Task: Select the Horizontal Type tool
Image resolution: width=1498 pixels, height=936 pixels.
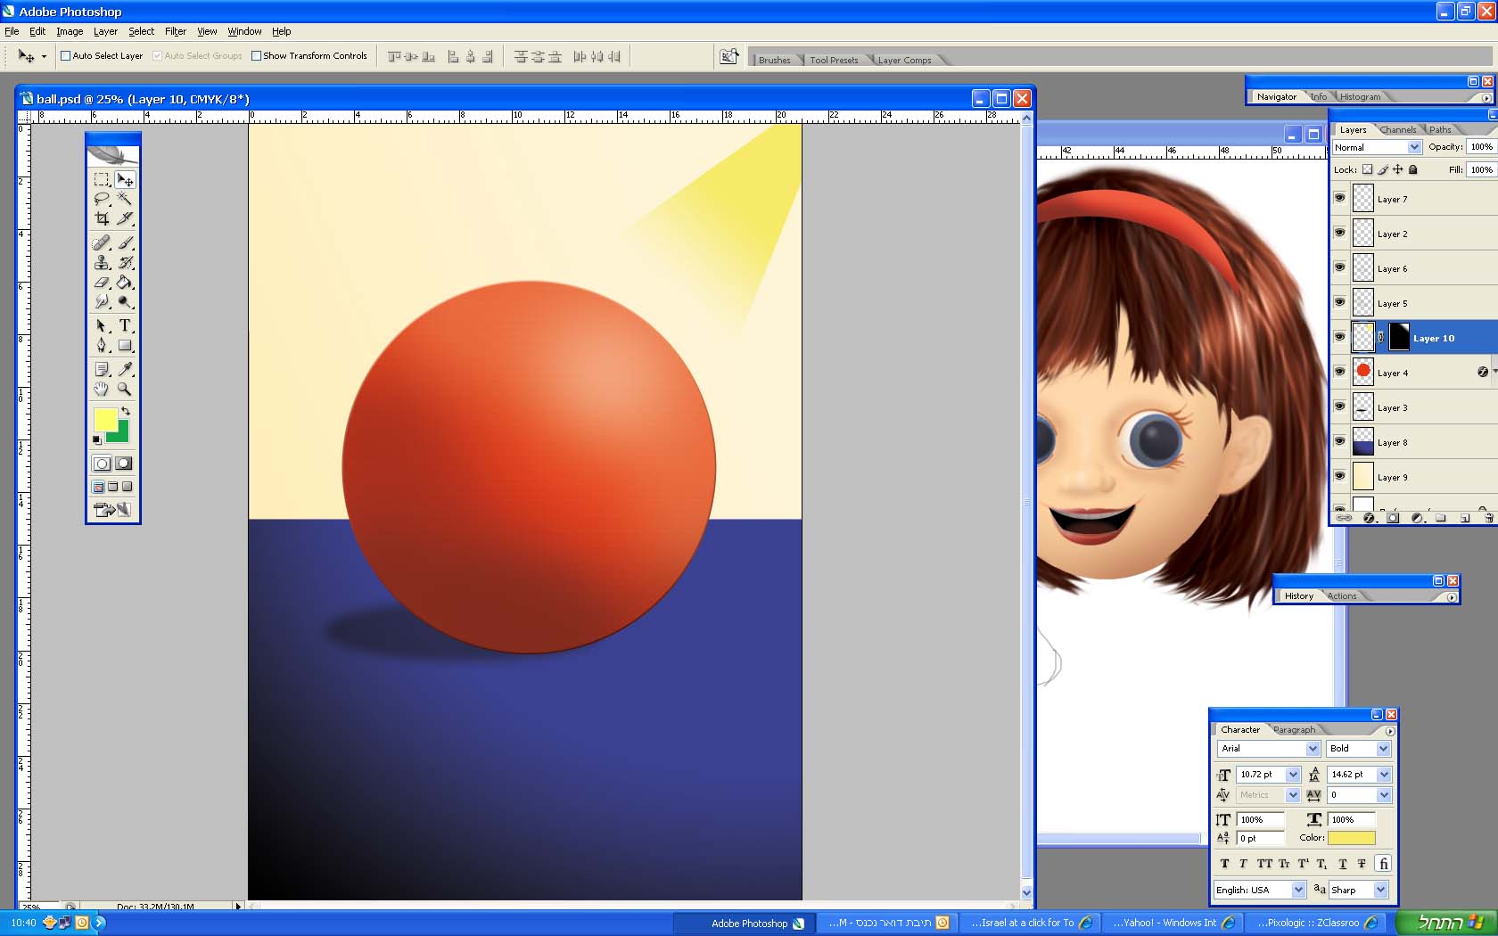Action: coord(125,326)
